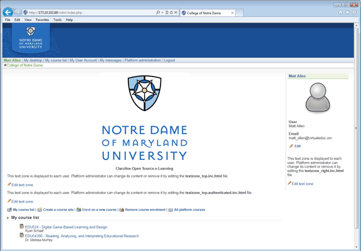The height and width of the screenshot is (251, 361).
Task: Click the Matt Allen profile panel heading
Action: 297,76
